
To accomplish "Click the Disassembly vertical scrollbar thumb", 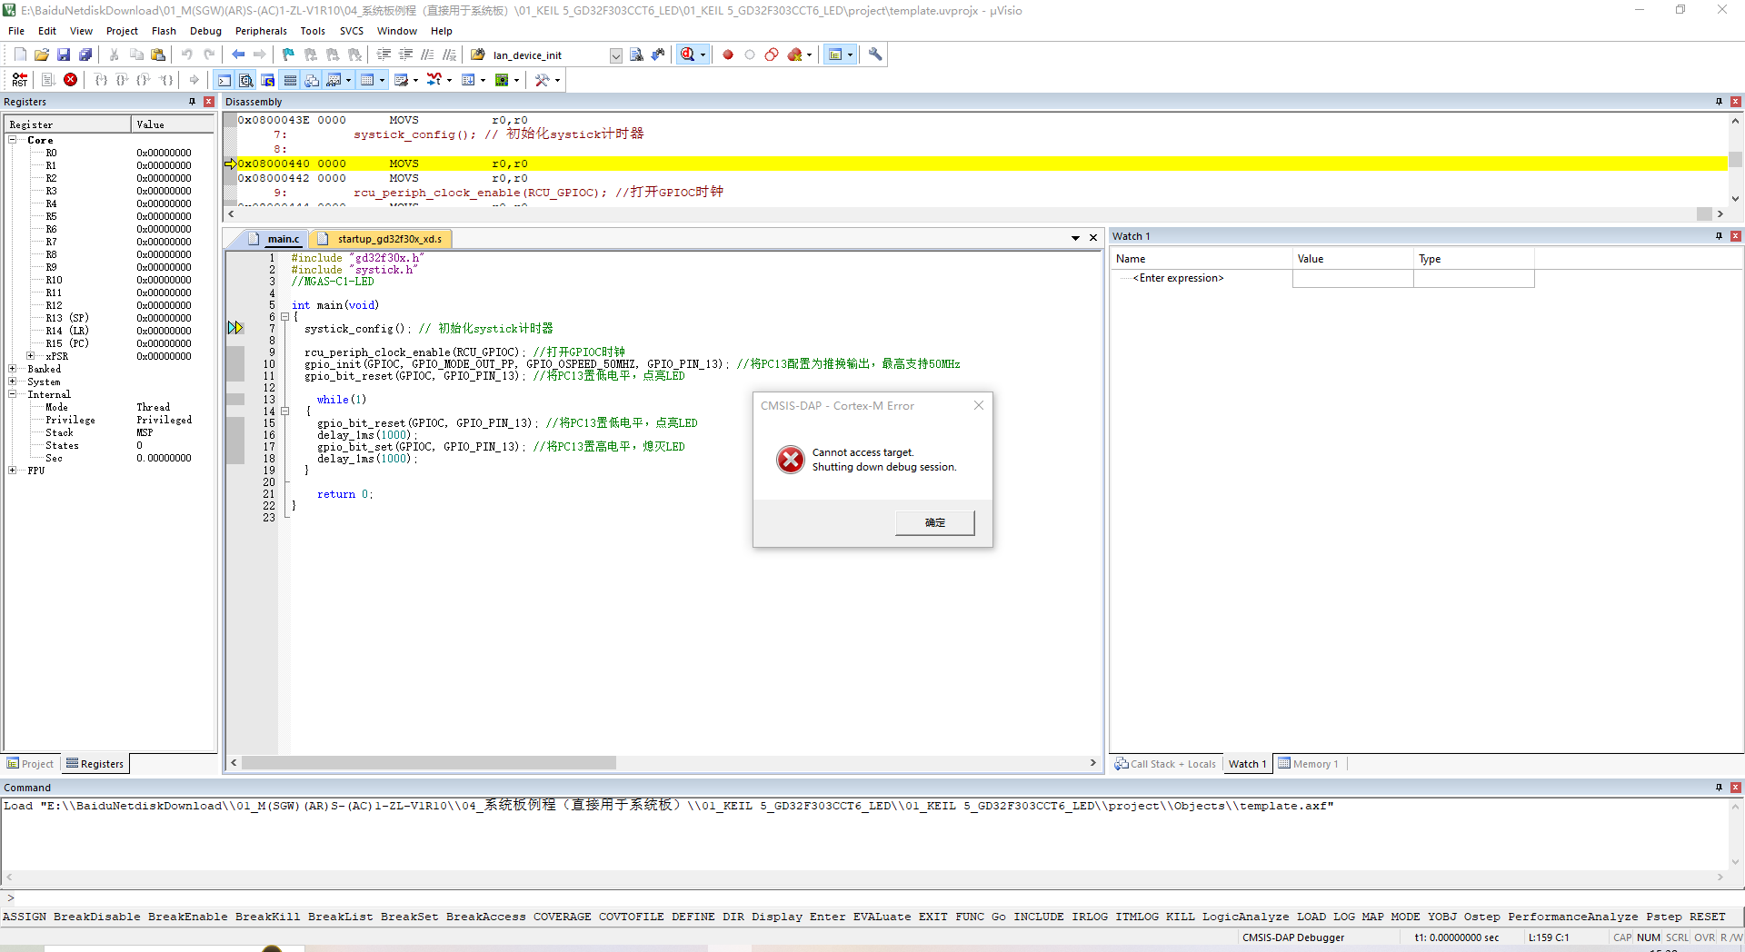I will click(1735, 159).
